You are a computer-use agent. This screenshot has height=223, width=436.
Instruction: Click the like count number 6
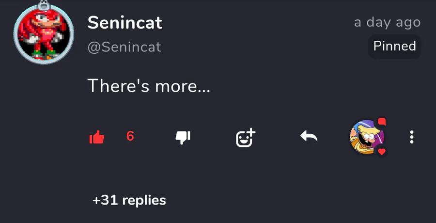click(130, 136)
